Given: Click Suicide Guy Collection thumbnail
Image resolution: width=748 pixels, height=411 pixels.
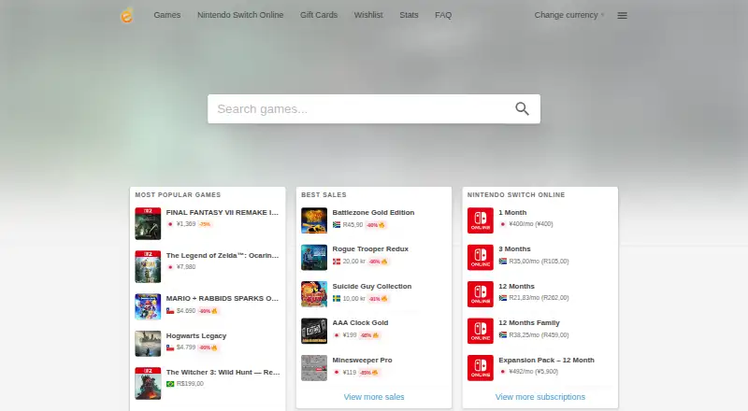Looking at the screenshot, I should click(x=314, y=294).
